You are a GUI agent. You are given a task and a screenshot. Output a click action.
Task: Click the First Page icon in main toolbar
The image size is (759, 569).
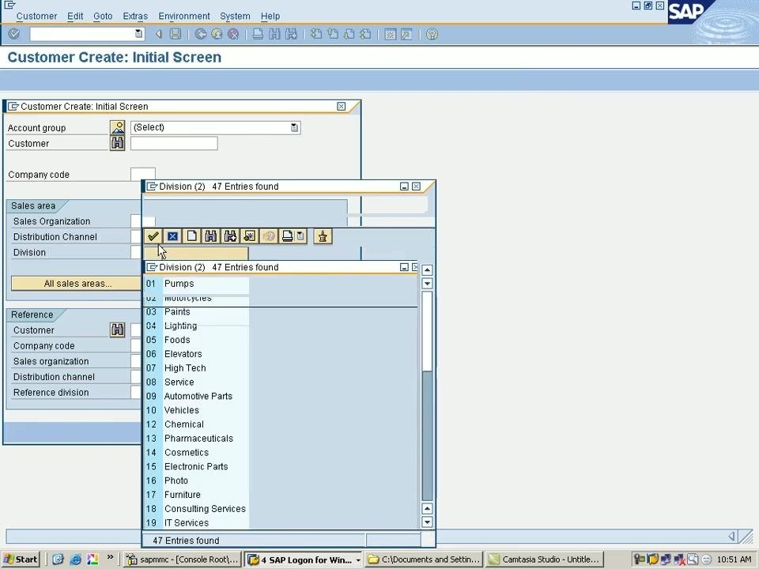tap(316, 34)
